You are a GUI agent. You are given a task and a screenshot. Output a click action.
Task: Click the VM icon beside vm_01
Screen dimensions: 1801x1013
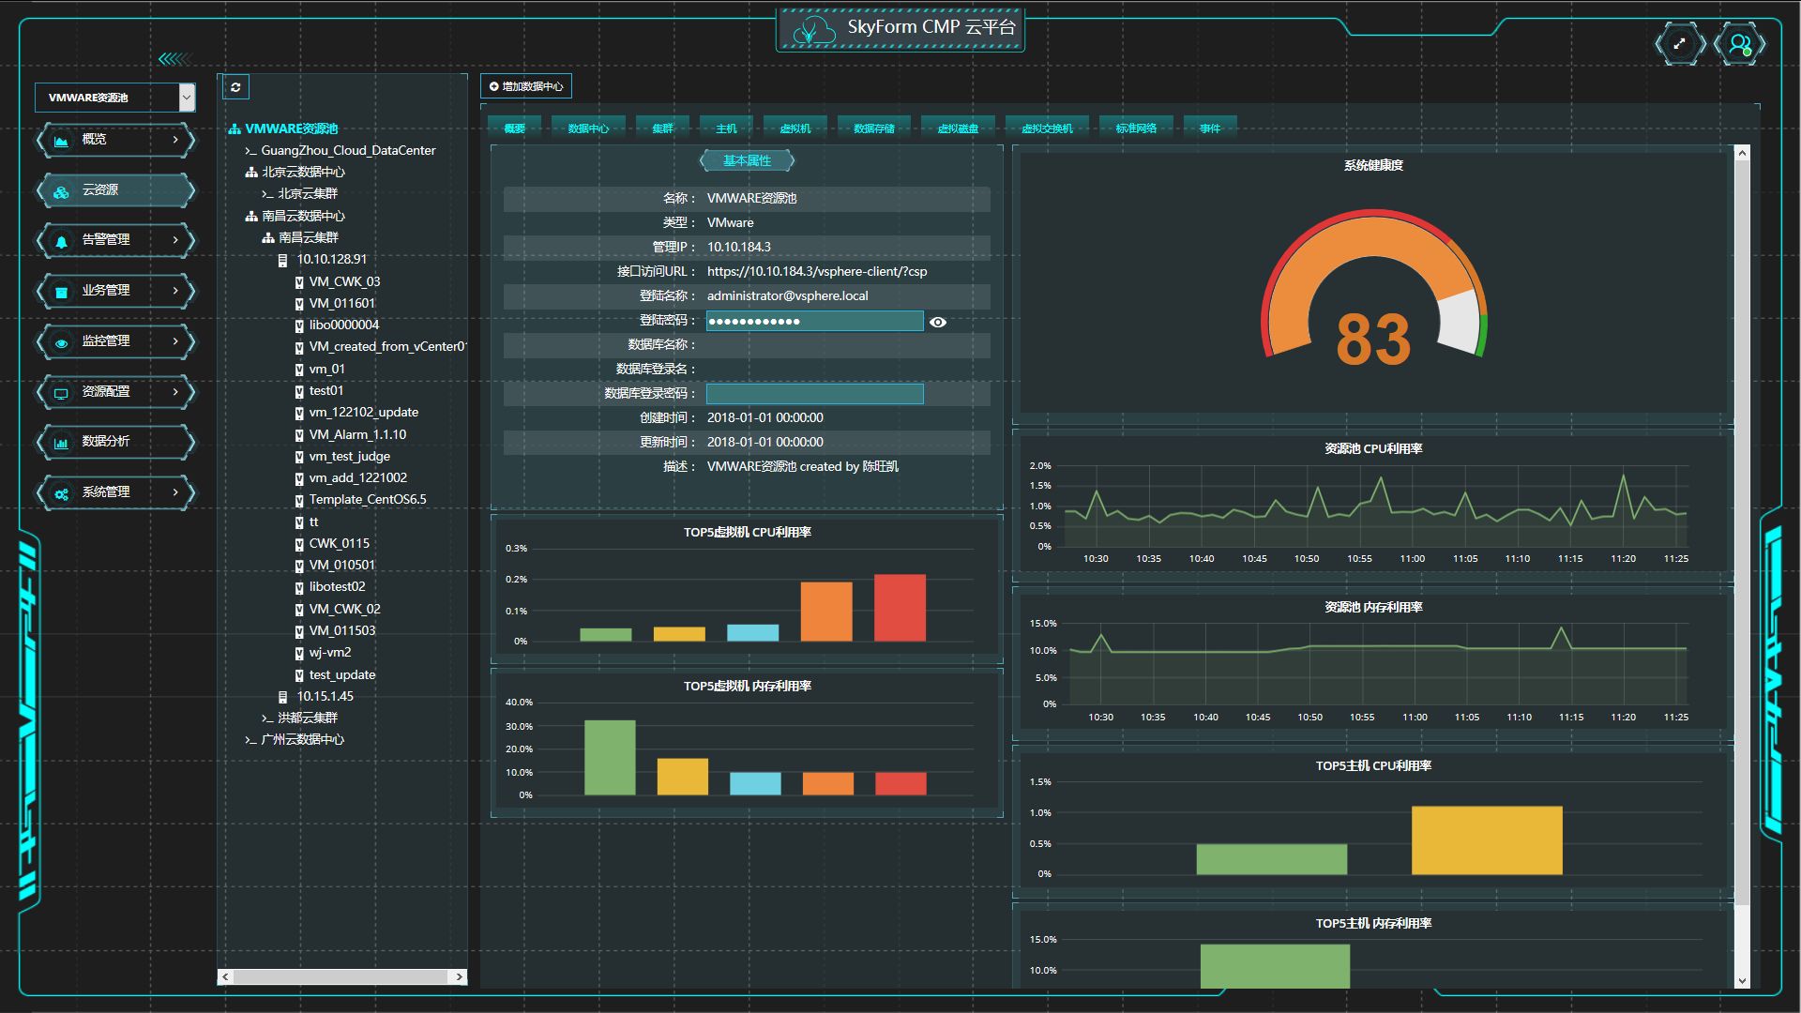coord(299,370)
